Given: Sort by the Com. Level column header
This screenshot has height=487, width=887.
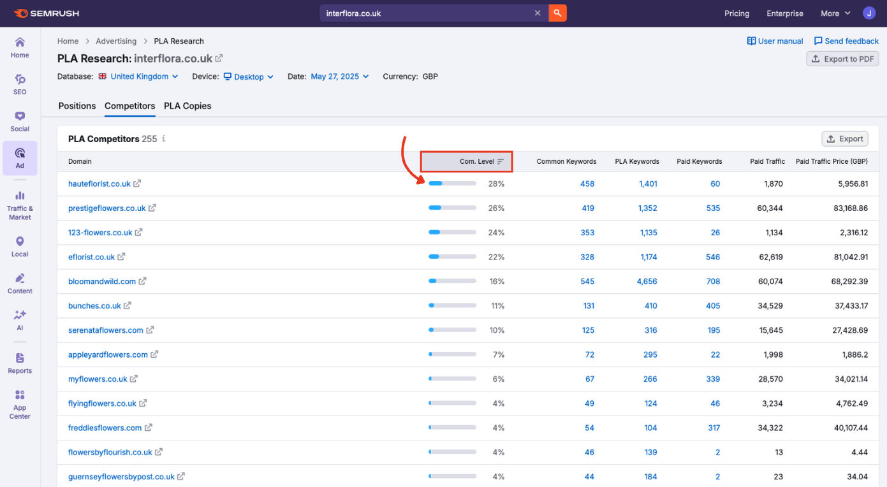Looking at the screenshot, I should [477, 161].
